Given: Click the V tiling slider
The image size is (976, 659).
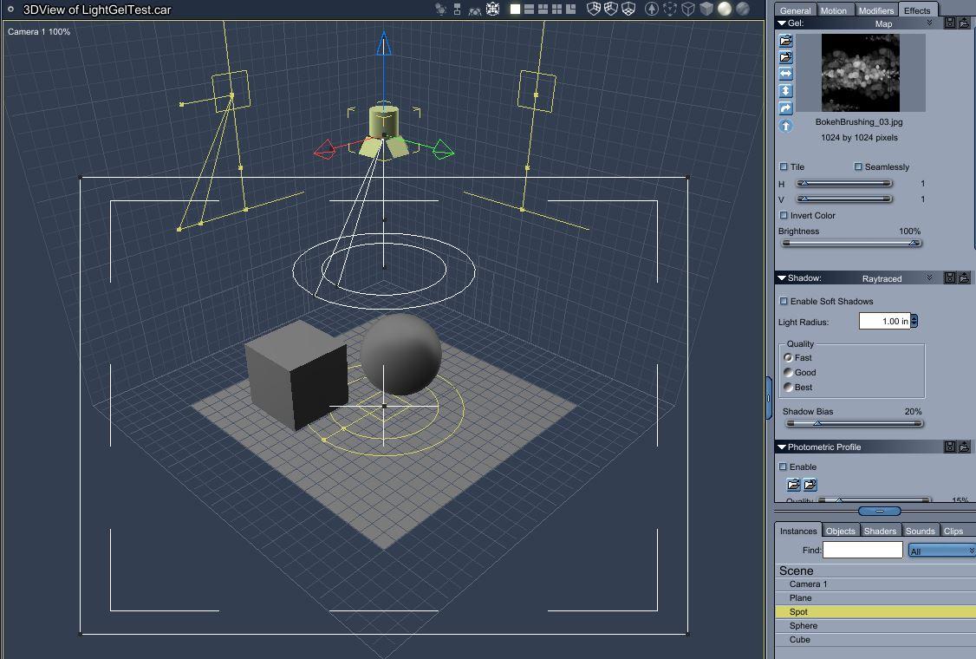Looking at the screenshot, I should [x=845, y=199].
